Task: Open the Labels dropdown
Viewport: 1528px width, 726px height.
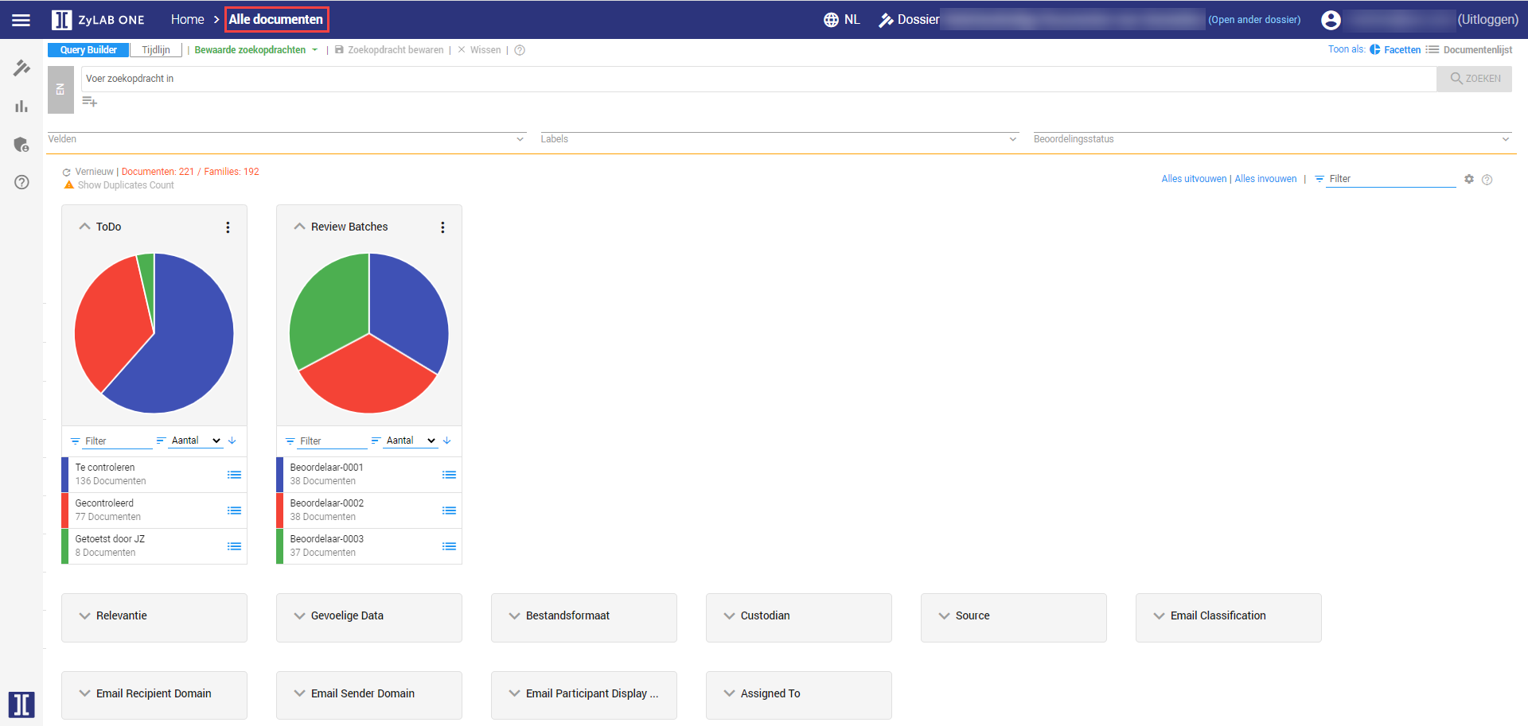Action: coord(780,139)
